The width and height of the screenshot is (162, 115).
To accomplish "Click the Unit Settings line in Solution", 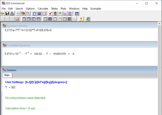I will [36, 82].
